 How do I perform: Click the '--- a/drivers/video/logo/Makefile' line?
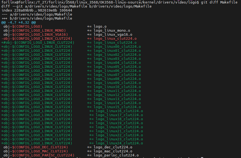tap(37, 14)
